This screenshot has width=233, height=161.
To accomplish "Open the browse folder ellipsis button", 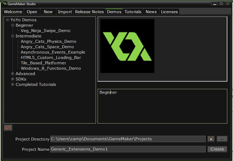I will pyautogui.click(x=222, y=139).
